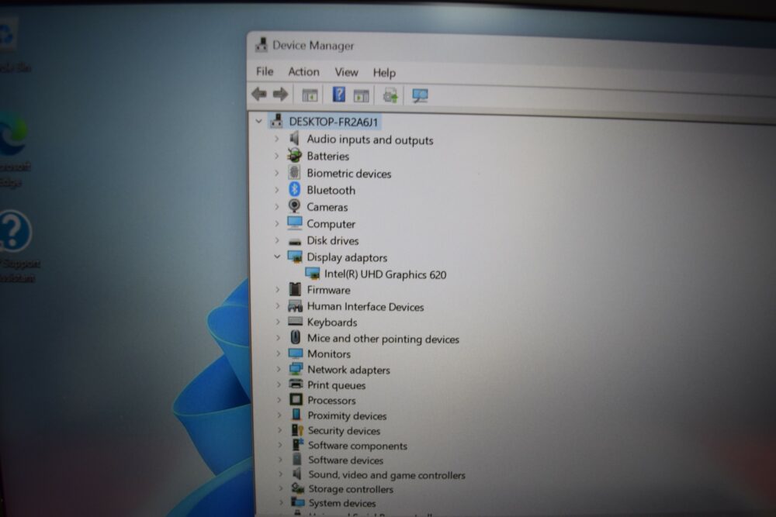Click the Audio inputs and outputs speaker icon

point(294,139)
